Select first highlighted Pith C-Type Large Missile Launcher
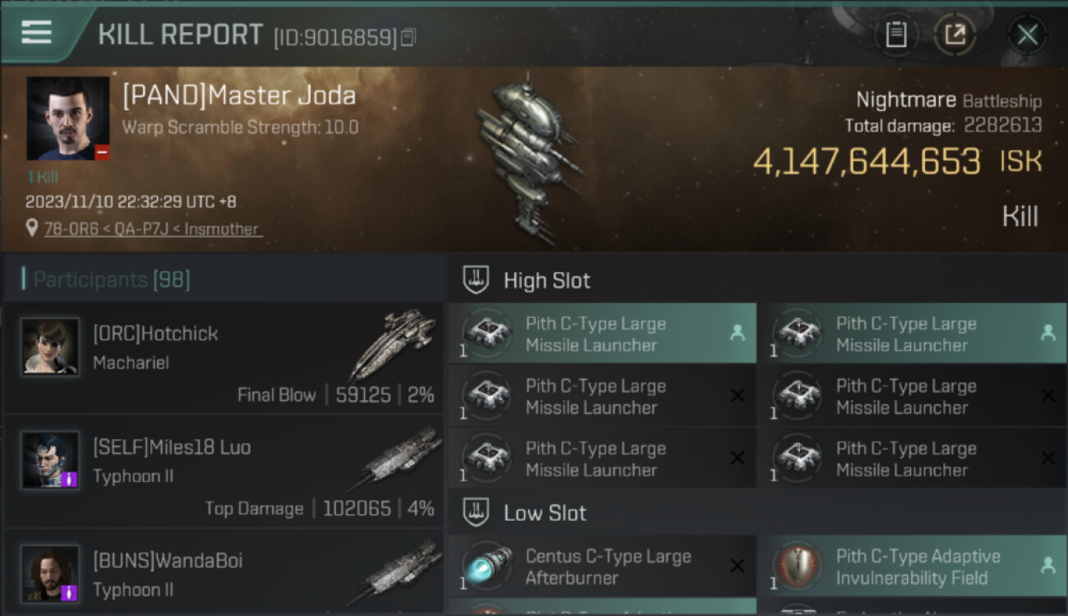 tap(602, 333)
